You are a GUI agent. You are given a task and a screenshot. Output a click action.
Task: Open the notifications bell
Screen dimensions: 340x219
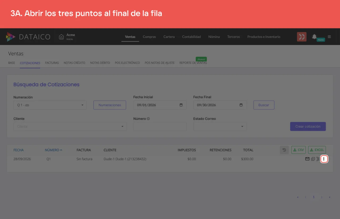pyautogui.click(x=314, y=37)
